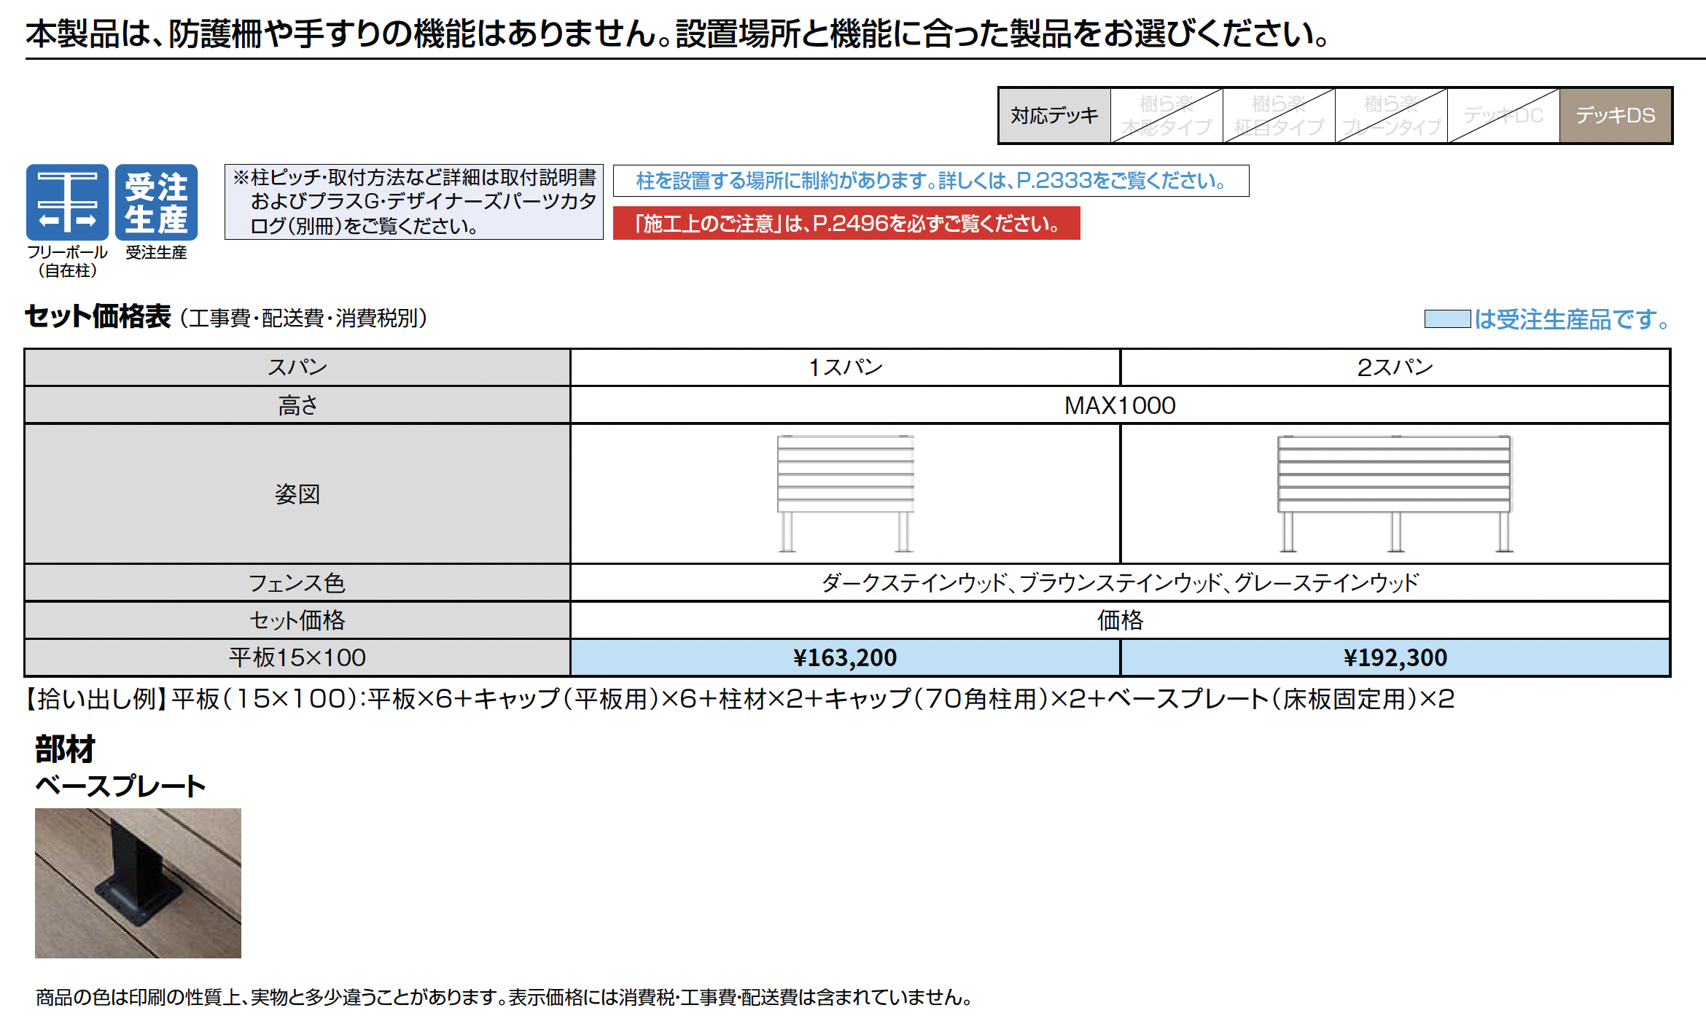The width and height of the screenshot is (1706, 1032).
Task: Select the デッキDS compatible deck cell
Action: (1615, 115)
